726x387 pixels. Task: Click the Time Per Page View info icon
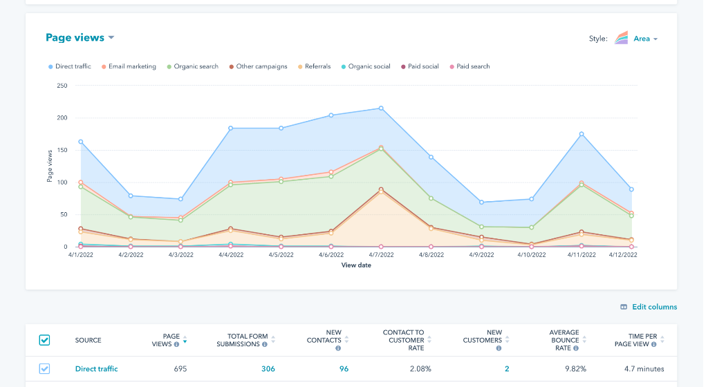coord(653,344)
